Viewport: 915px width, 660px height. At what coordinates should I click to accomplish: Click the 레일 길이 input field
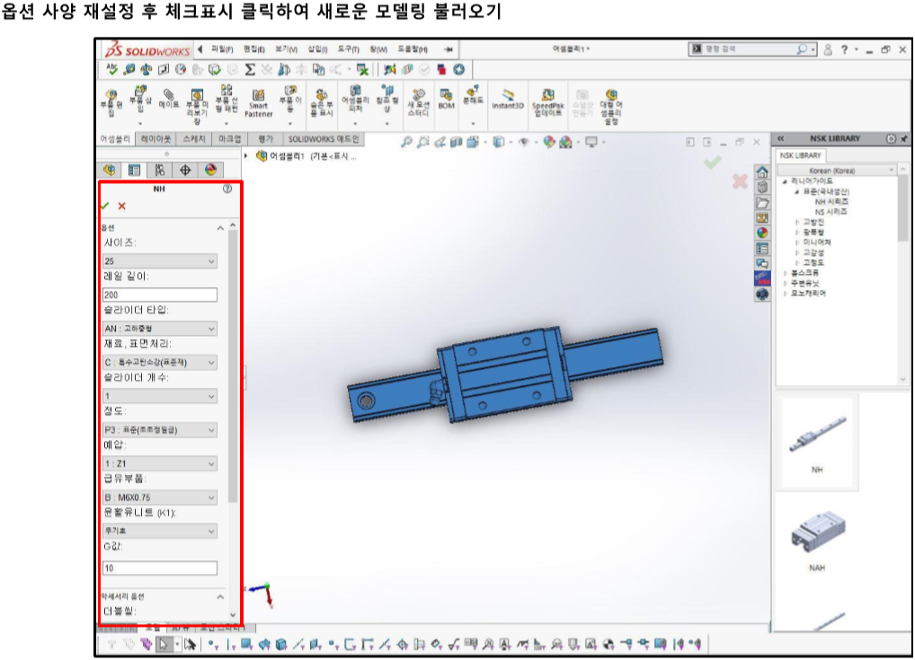coord(160,294)
